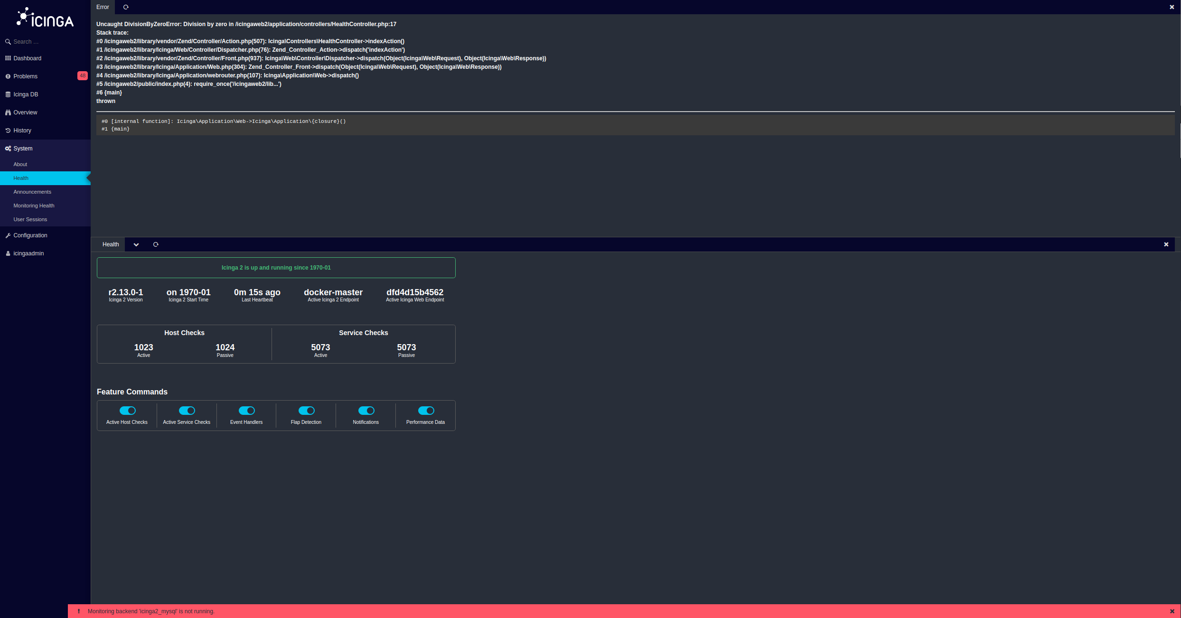Turn off Flap Detection
Viewport: 1181px width, 618px height.
click(306, 410)
